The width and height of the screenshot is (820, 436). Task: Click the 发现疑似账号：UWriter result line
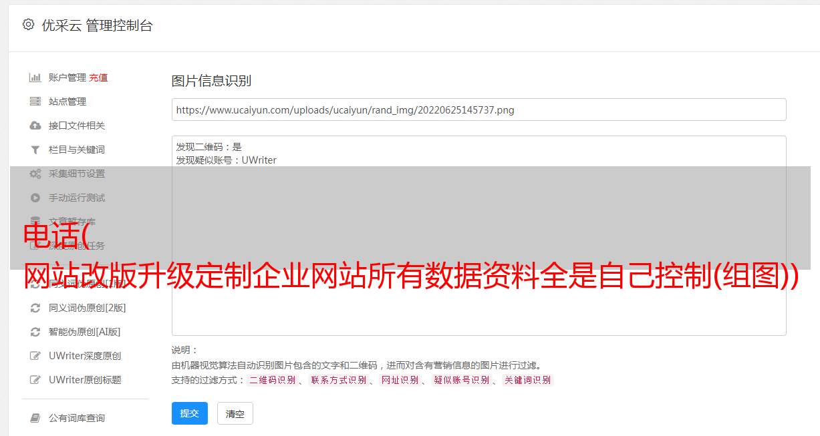(227, 160)
